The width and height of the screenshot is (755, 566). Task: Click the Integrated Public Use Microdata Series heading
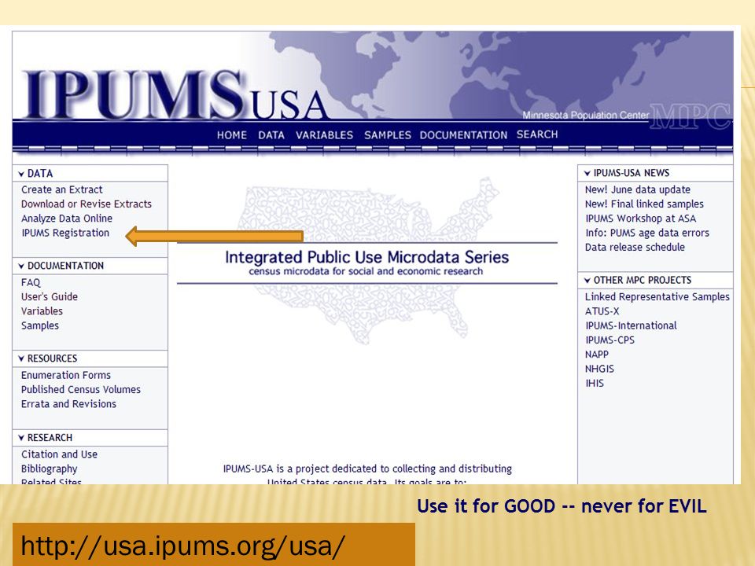click(367, 257)
